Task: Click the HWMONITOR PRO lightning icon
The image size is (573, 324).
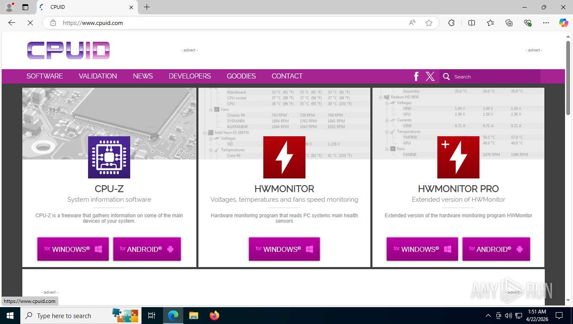Action: tap(458, 157)
